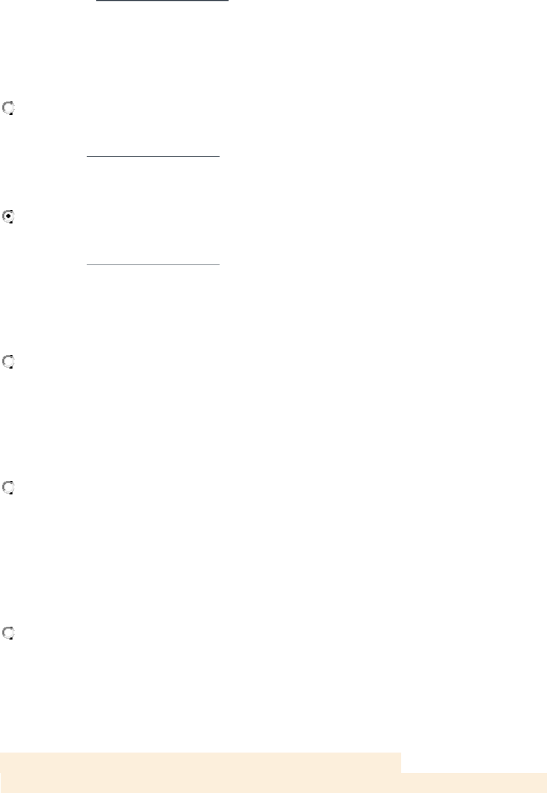The height and width of the screenshot is (793, 547).
Task: Click the shorter beige highlighted bar
Action: click(200, 762)
